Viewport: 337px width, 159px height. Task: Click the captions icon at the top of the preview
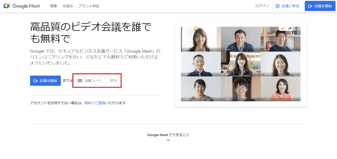[289, 28]
